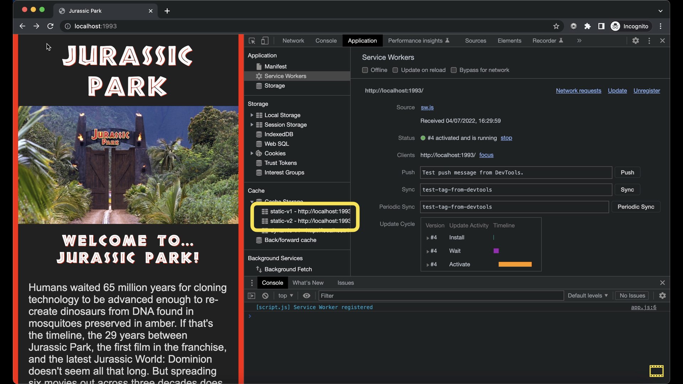Reload the page
This screenshot has width=683, height=384.
point(51,26)
